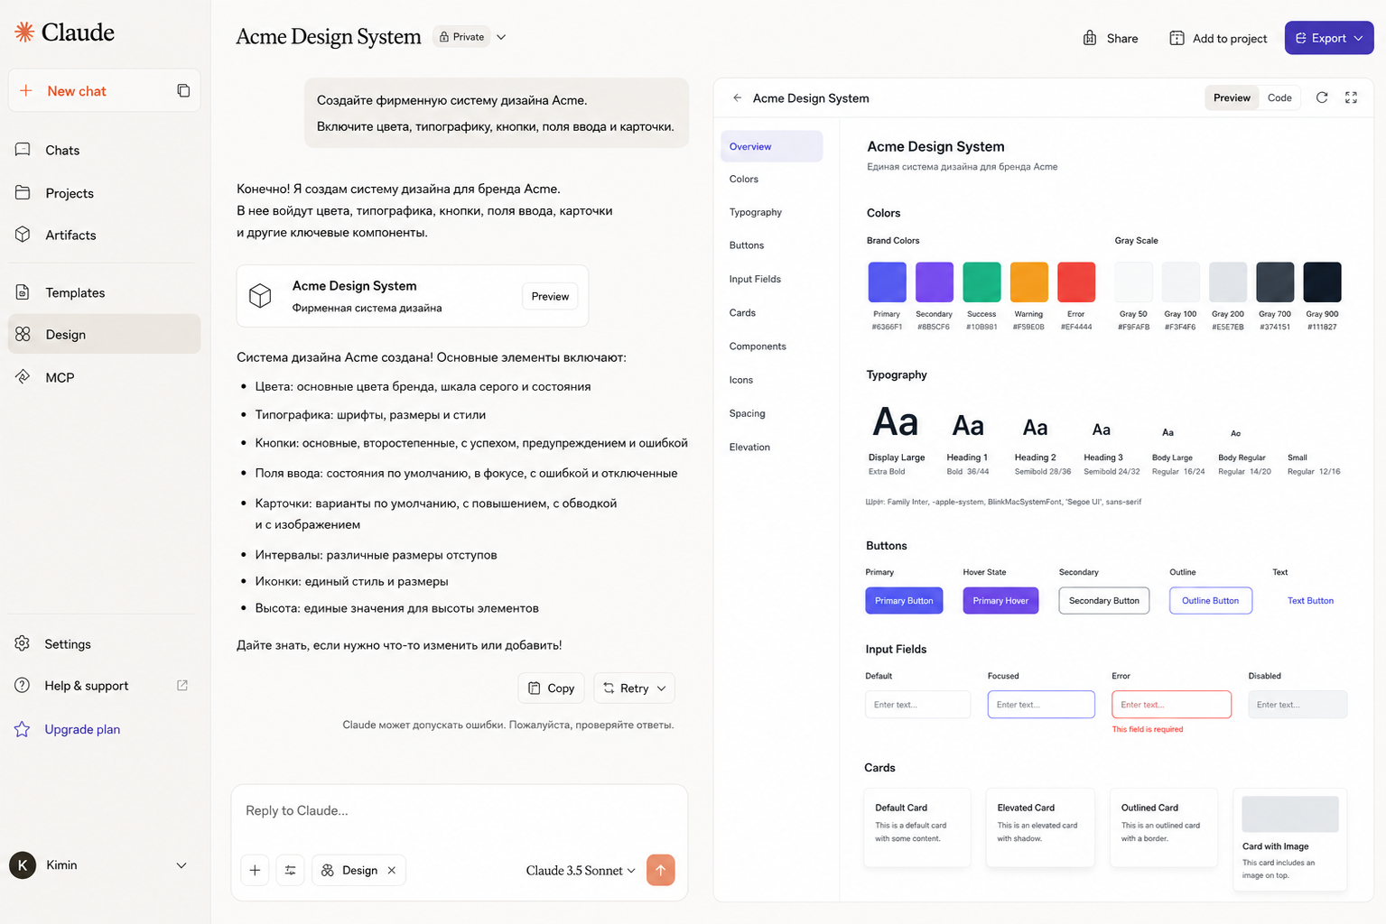
Task: Click the plus attachment icon in the reply box
Action: click(x=255, y=870)
